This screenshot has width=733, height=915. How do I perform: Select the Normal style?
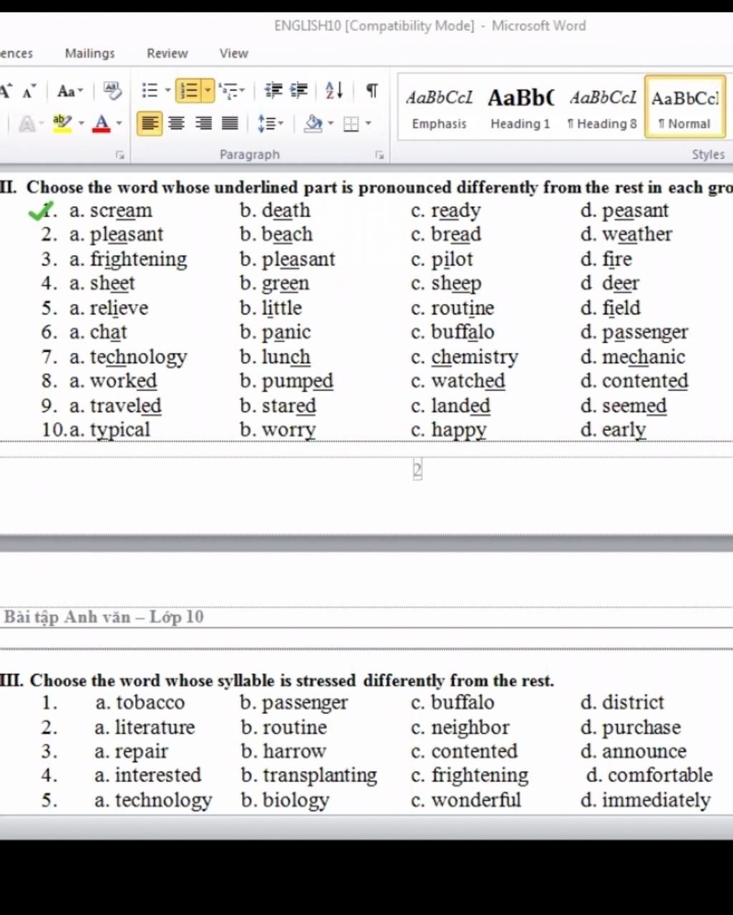(x=685, y=107)
